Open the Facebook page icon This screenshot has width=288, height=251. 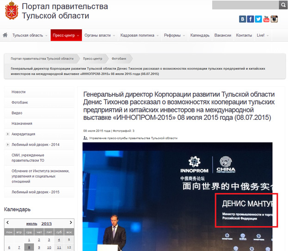[250, 19]
